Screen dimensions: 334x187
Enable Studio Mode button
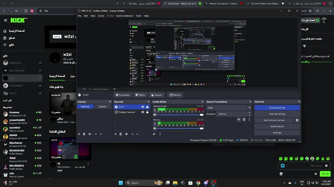pyautogui.click(x=277, y=126)
